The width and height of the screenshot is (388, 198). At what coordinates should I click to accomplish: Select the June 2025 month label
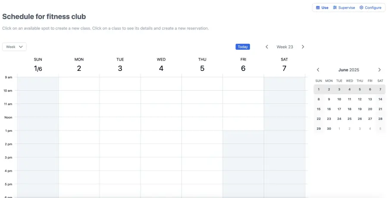tap(349, 70)
